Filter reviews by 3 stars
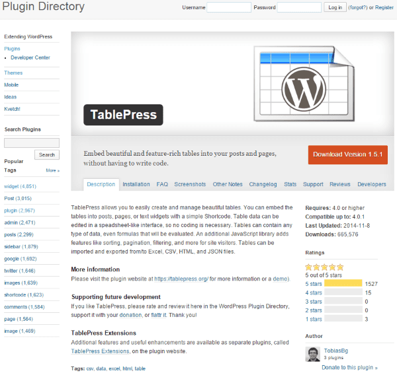This screenshot has width=397, height=375. click(x=314, y=302)
